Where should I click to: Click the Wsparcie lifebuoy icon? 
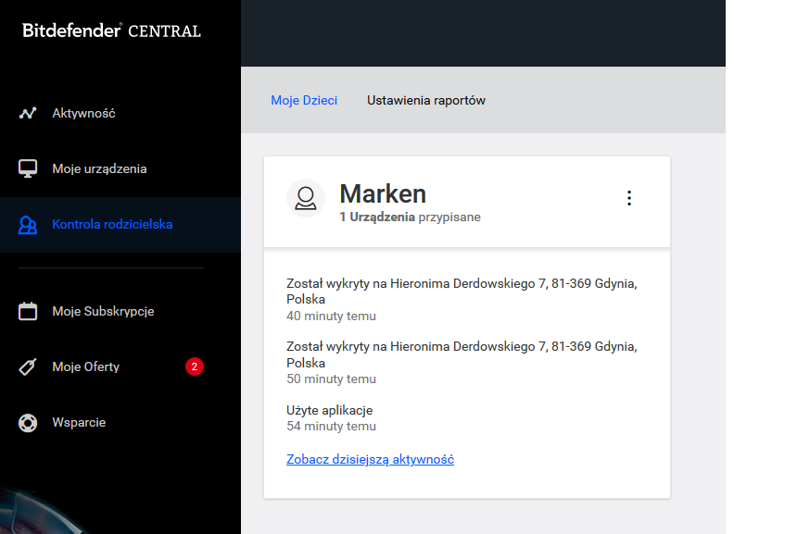(28, 423)
